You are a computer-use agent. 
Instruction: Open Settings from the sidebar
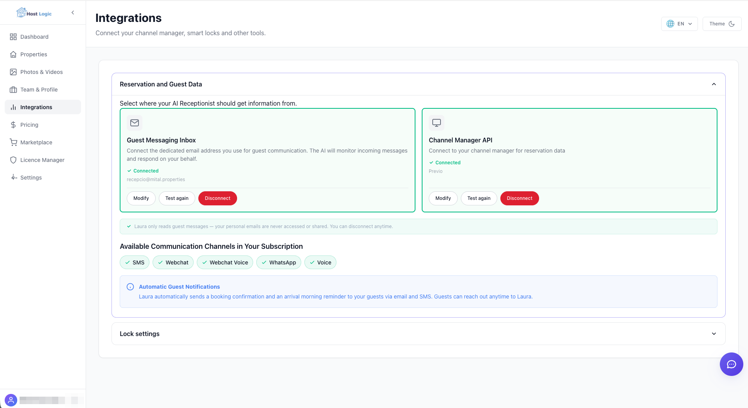click(x=43, y=178)
